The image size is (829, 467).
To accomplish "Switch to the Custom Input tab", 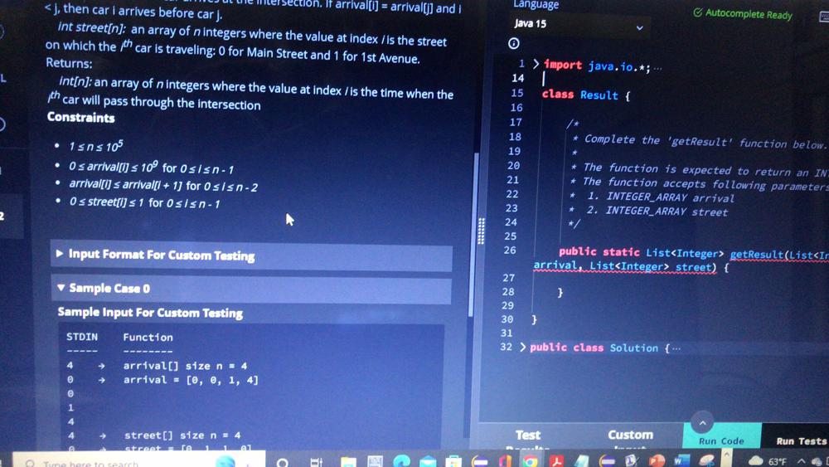I will [x=630, y=436].
